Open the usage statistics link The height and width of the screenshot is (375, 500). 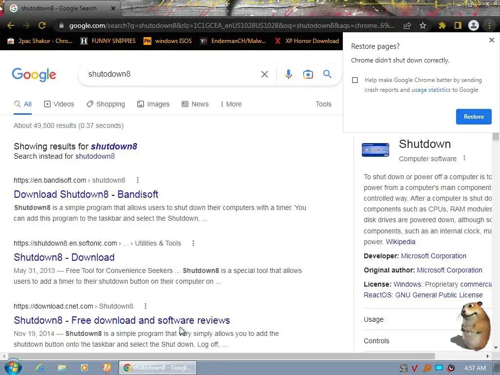pos(431,90)
